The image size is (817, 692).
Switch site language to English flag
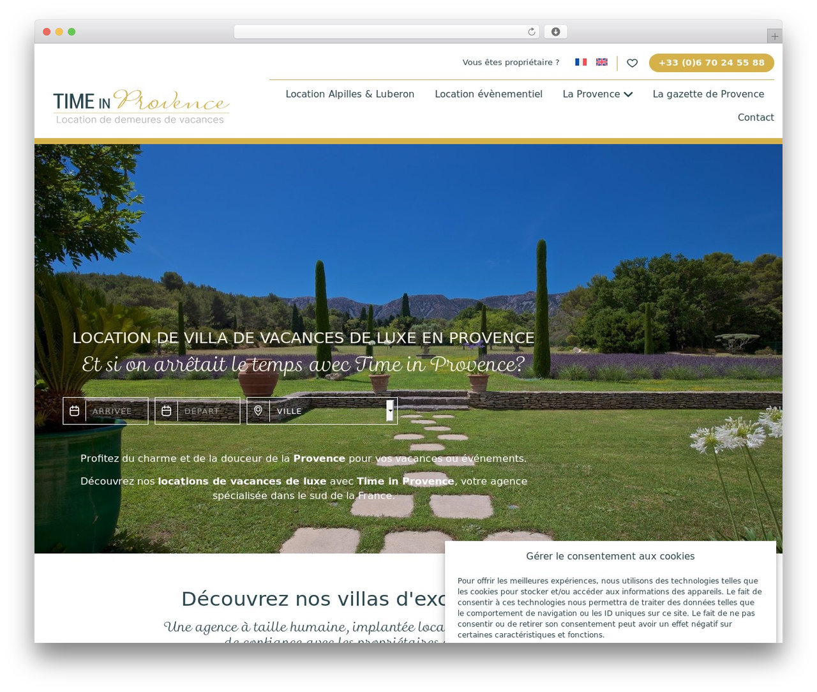pos(602,62)
